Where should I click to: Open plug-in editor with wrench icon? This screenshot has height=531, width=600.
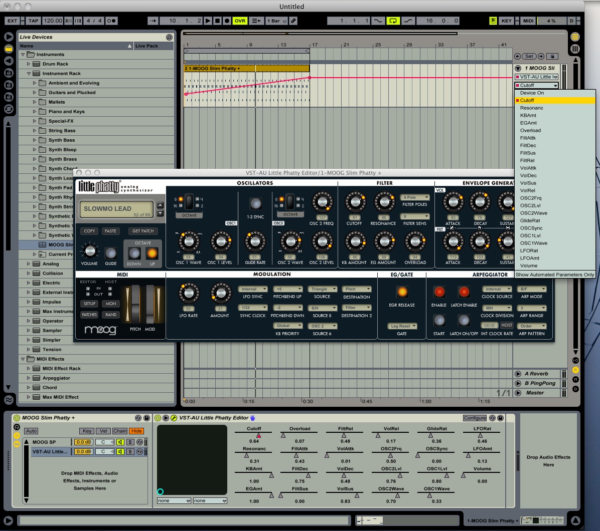pos(174,418)
